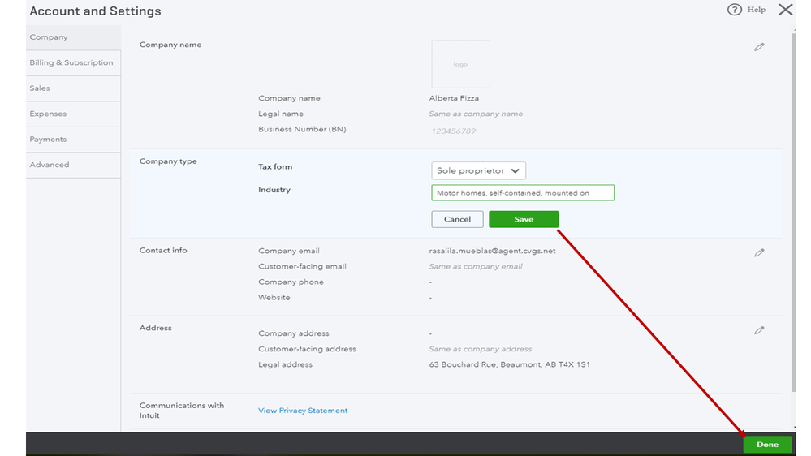Edit the Company name section with the pencil icon
811x456 pixels.
tap(759, 47)
